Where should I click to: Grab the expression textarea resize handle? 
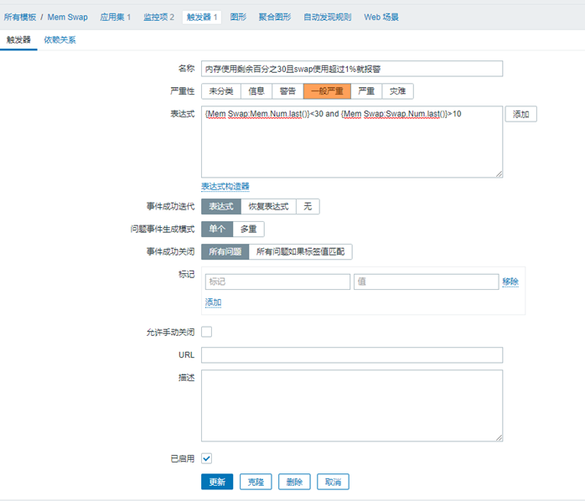500,173
